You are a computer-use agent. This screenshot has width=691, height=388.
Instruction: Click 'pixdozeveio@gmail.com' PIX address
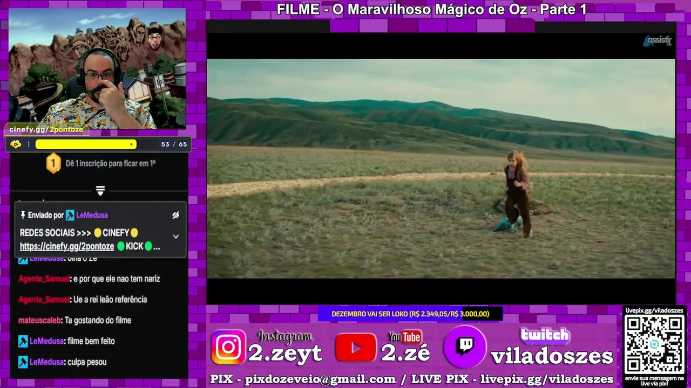point(321,379)
